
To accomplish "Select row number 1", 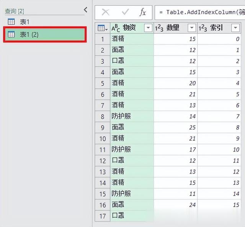I will (103, 39).
